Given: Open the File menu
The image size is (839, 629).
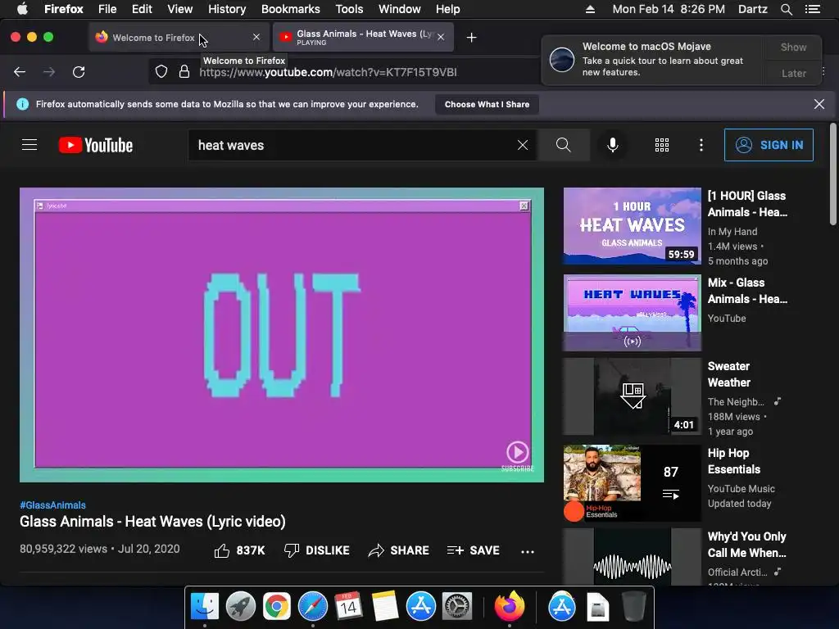Looking at the screenshot, I should (107, 9).
